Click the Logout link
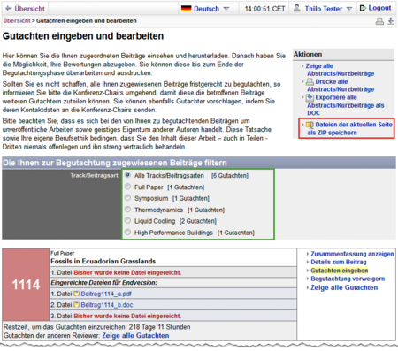The image size is (398, 351). 379,8
